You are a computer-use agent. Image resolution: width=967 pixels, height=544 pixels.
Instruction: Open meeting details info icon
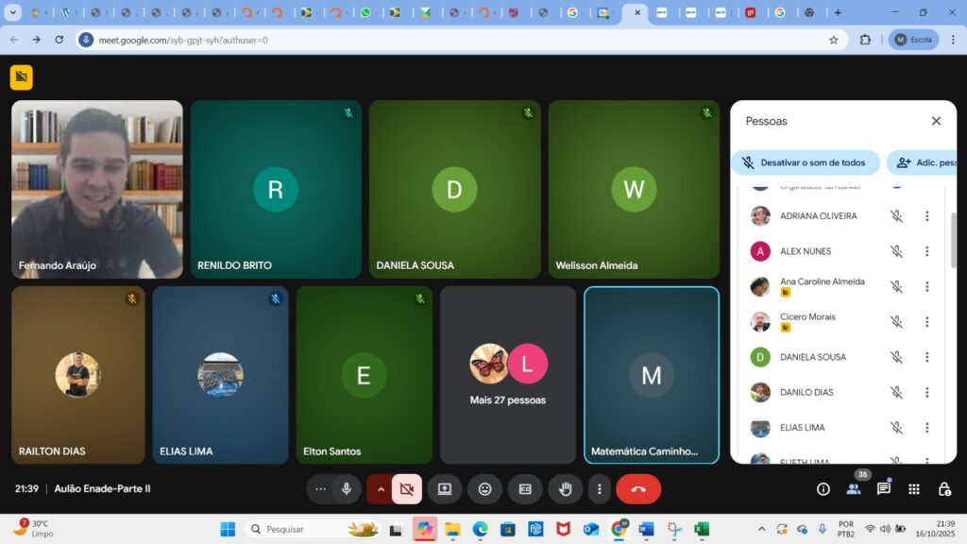tap(823, 489)
